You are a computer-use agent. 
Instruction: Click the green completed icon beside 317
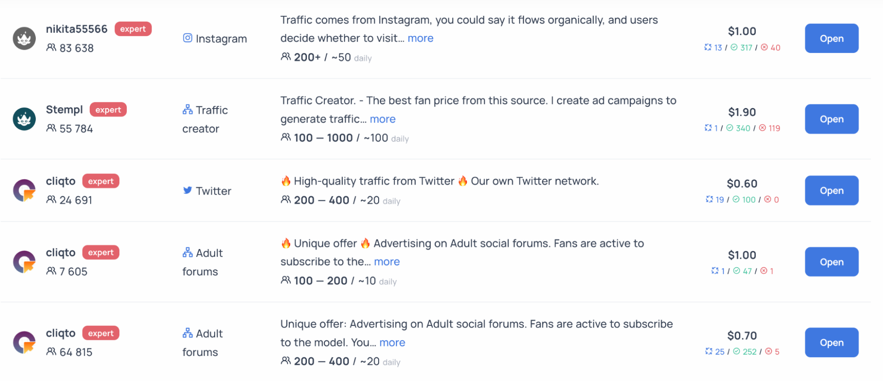tap(734, 47)
